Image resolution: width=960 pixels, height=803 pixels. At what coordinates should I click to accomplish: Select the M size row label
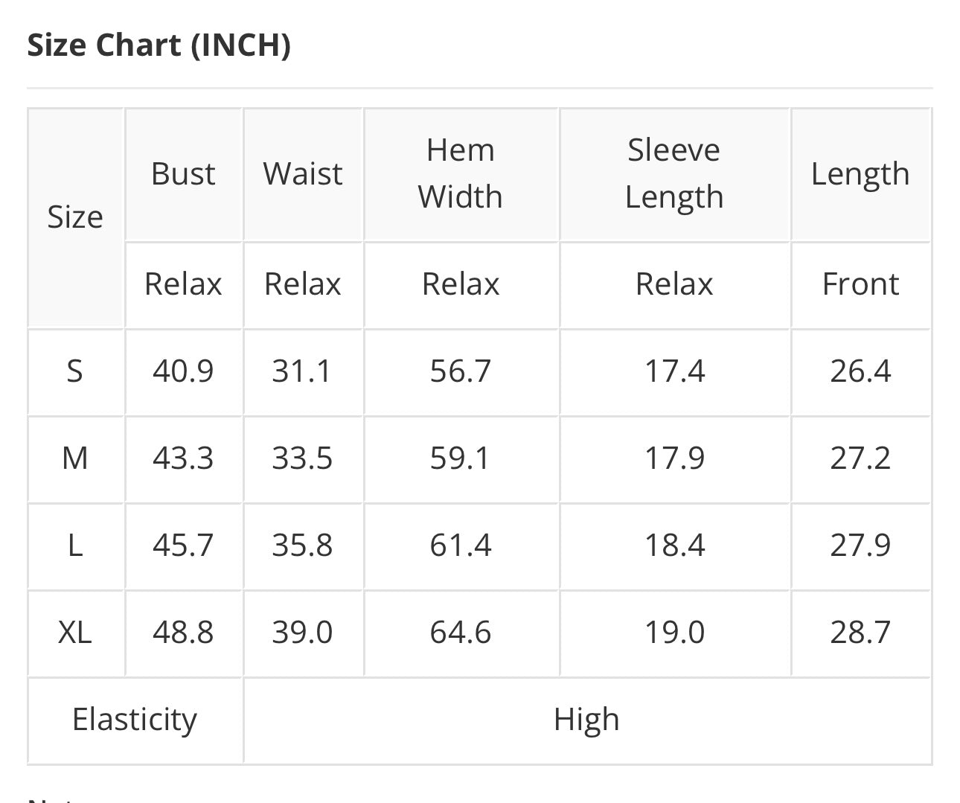tap(75, 458)
